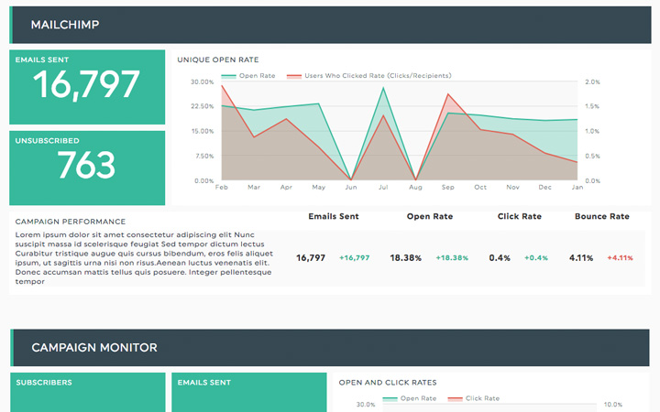Click the Feb label on the chart axis
The image size is (660, 412).
point(222,187)
